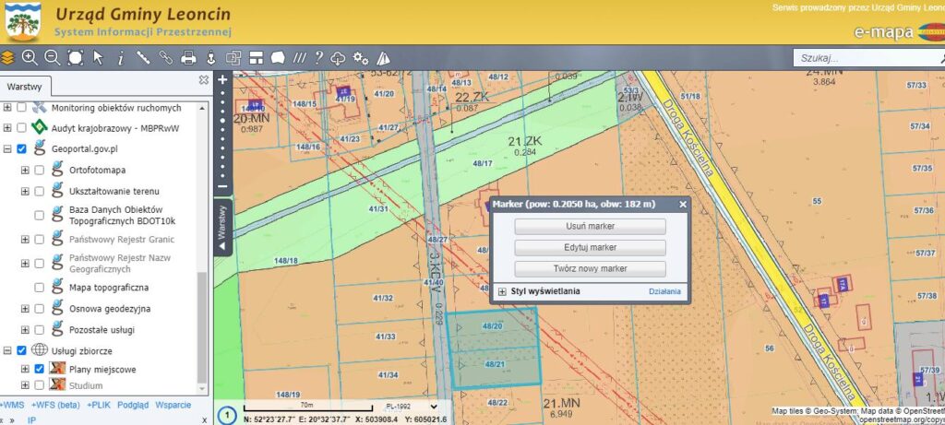
Task: Enable Ukształtowanie terenu layer checkbox
Action: click(x=39, y=192)
